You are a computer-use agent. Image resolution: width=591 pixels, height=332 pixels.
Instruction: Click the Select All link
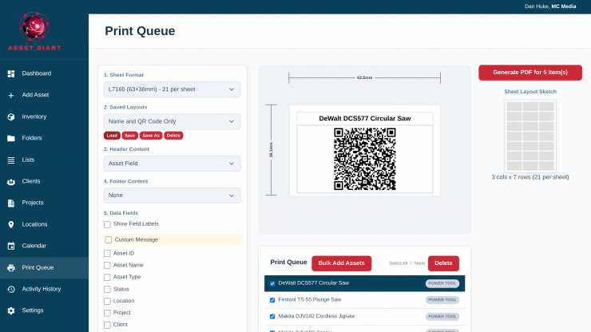[x=398, y=263]
